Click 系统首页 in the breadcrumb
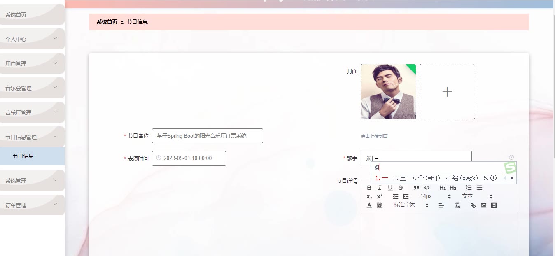555x256 pixels. 107,22
